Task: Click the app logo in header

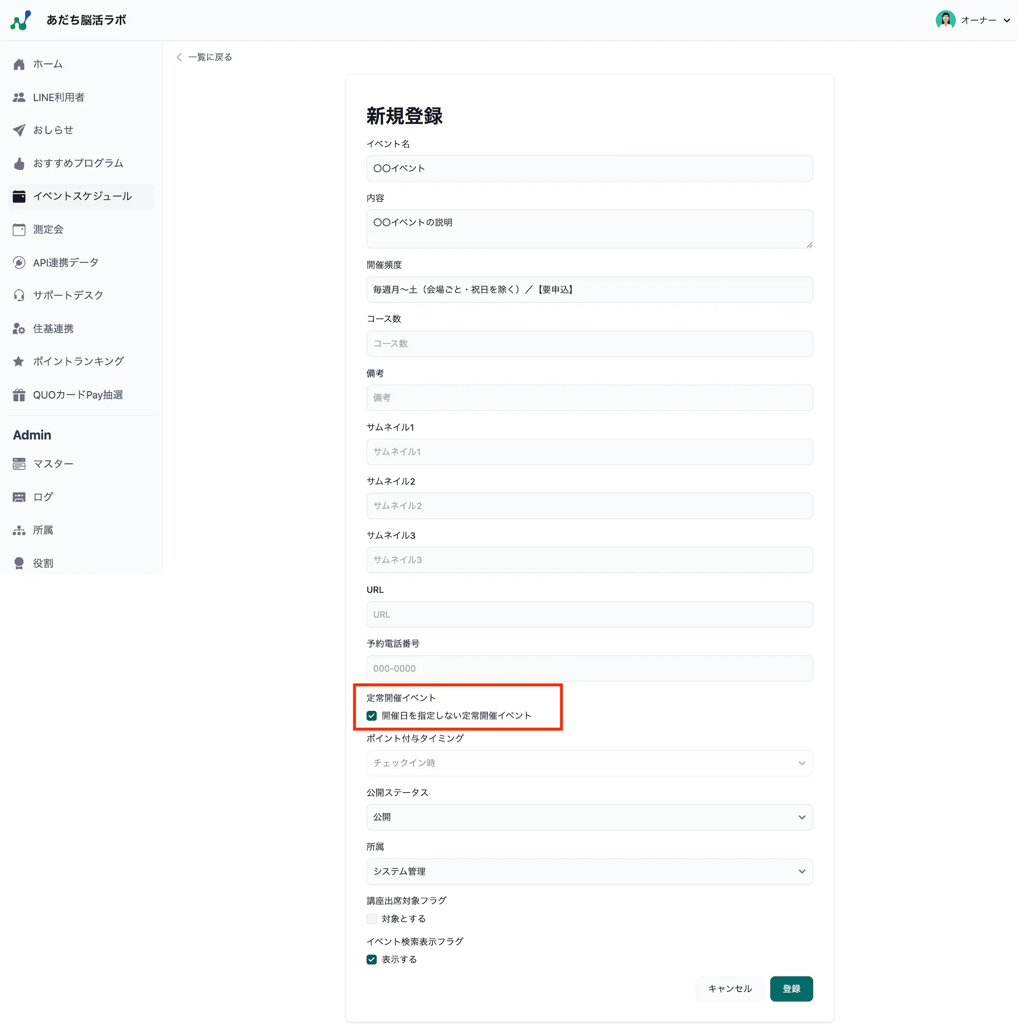Action: click(21, 20)
